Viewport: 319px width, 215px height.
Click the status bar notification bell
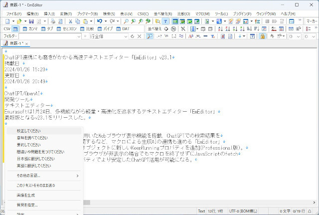tap(310, 211)
